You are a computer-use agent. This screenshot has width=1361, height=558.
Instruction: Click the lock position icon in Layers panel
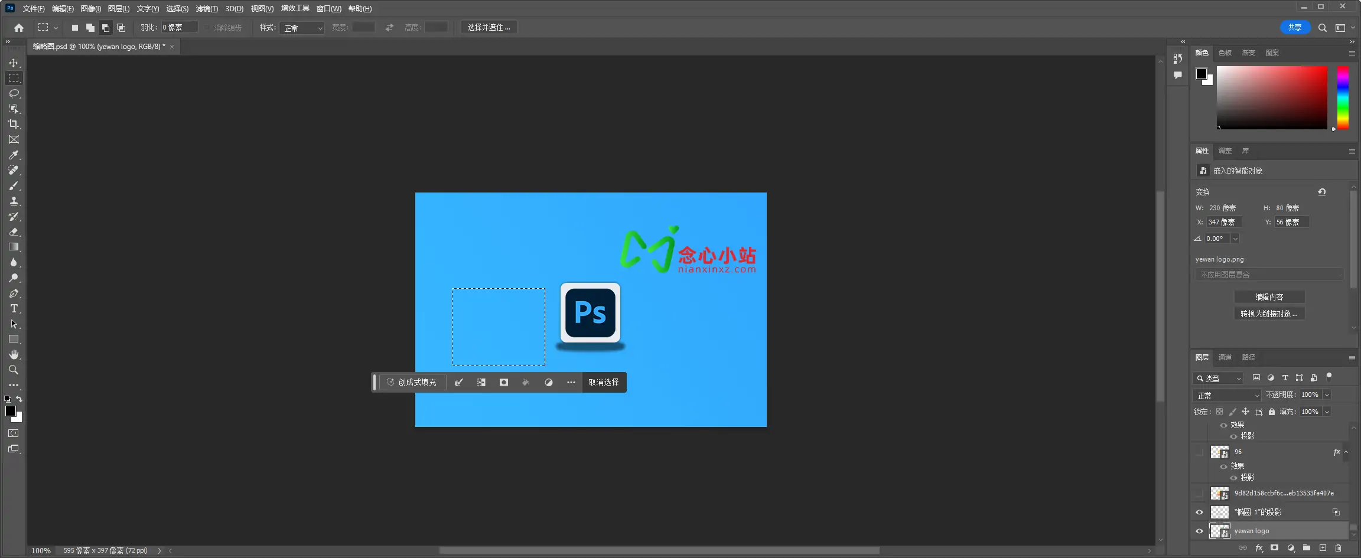[1245, 412]
